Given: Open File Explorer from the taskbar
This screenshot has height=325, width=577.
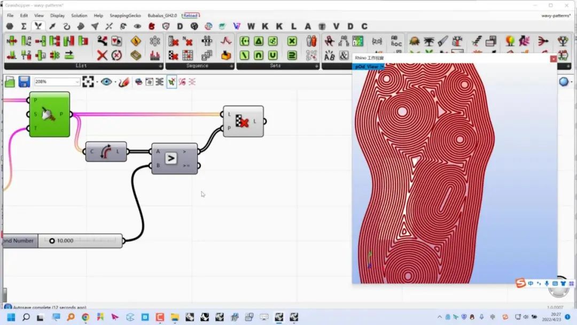Looking at the screenshot, I should (x=175, y=317).
